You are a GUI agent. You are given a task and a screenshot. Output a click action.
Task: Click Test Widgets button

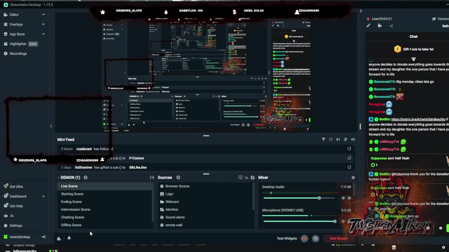(287, 238)
